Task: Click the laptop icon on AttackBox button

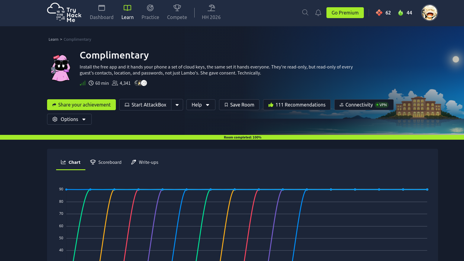Action: (127, 105)
